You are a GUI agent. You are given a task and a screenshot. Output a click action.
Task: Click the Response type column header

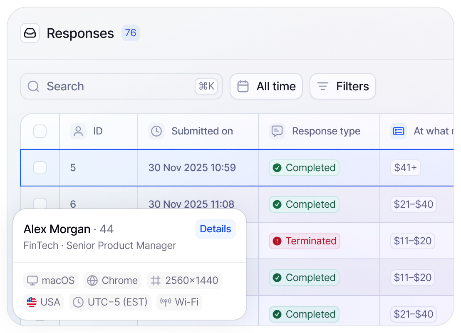click(326, 131)
